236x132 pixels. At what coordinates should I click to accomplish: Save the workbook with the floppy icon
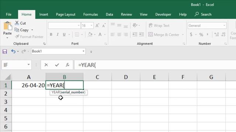tap(5, 51)
